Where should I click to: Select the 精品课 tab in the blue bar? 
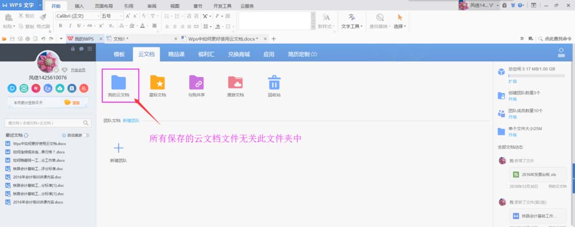[x=176, y=54]
